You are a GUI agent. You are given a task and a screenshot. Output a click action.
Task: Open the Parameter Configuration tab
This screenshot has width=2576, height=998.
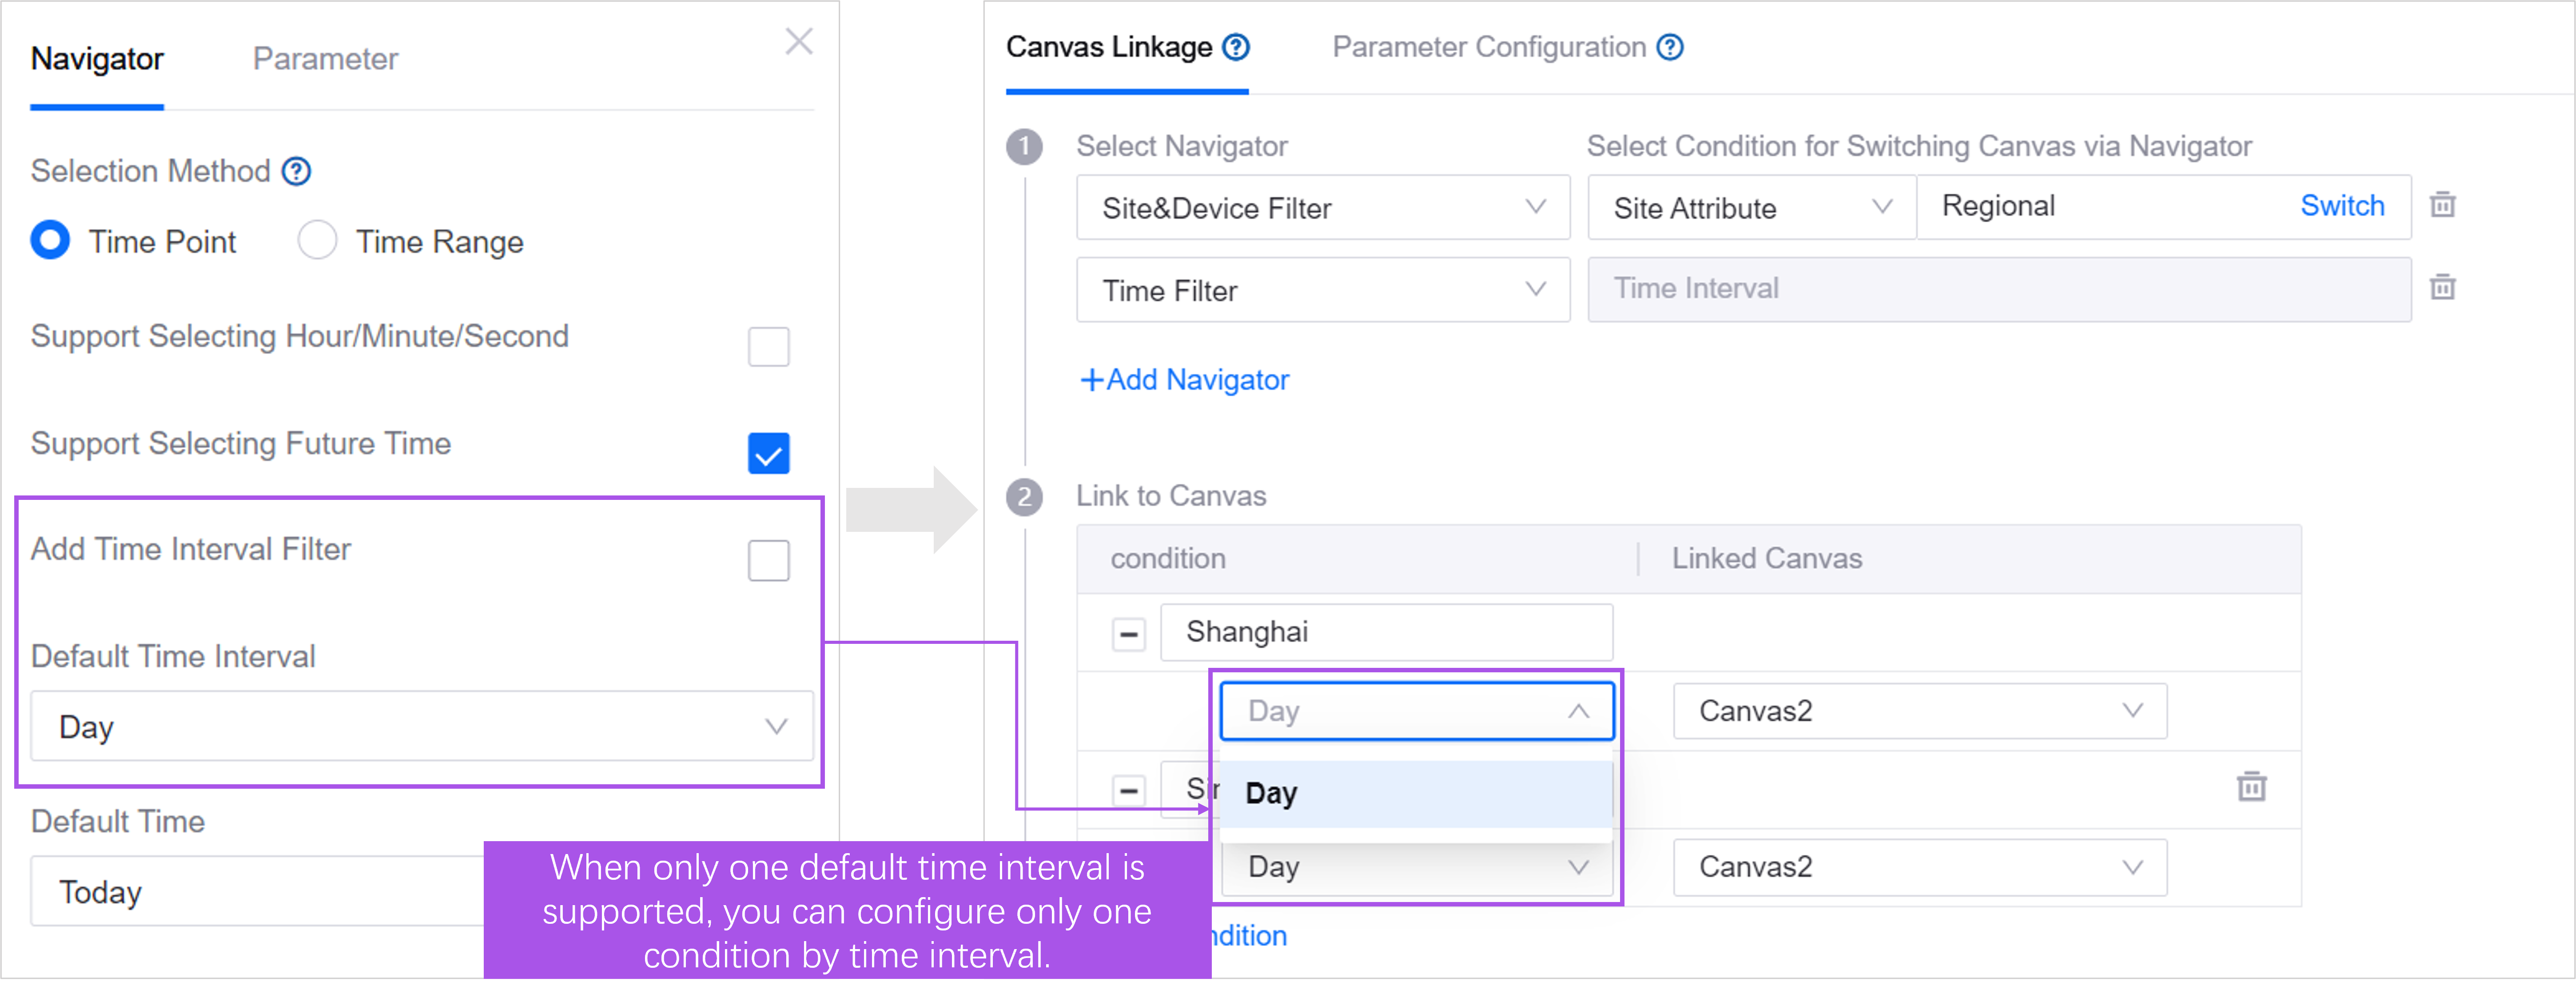click(1488, 47)
